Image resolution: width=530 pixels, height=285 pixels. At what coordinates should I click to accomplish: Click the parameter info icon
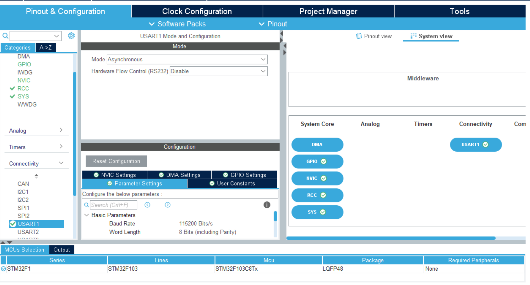[267, 205]
